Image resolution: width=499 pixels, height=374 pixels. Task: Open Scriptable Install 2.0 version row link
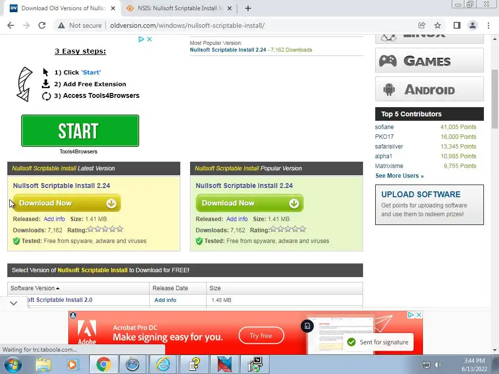60,300
